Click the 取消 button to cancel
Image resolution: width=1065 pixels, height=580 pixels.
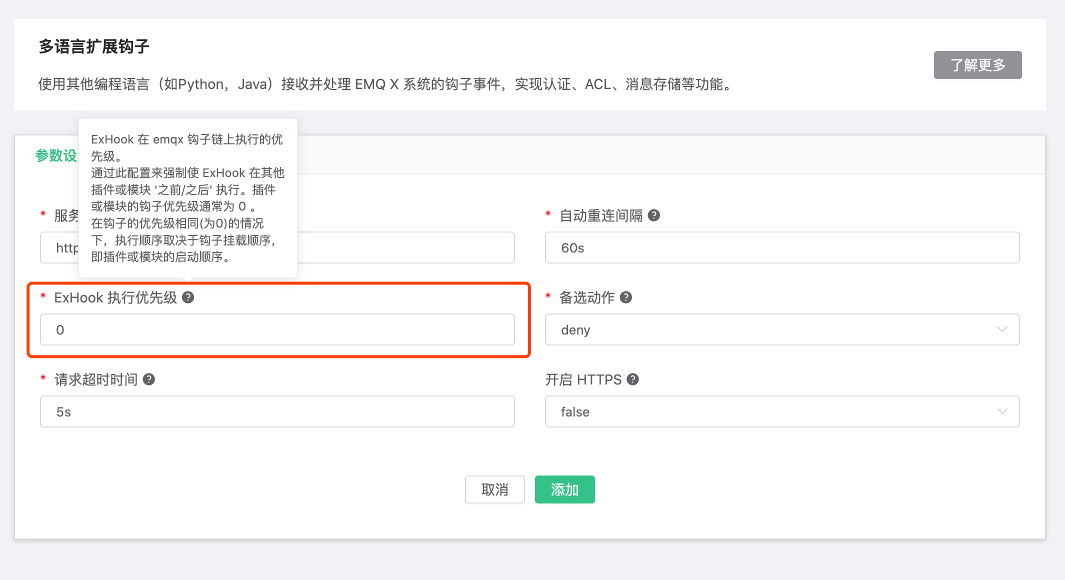pyautogui.click(x=494, y=489)
